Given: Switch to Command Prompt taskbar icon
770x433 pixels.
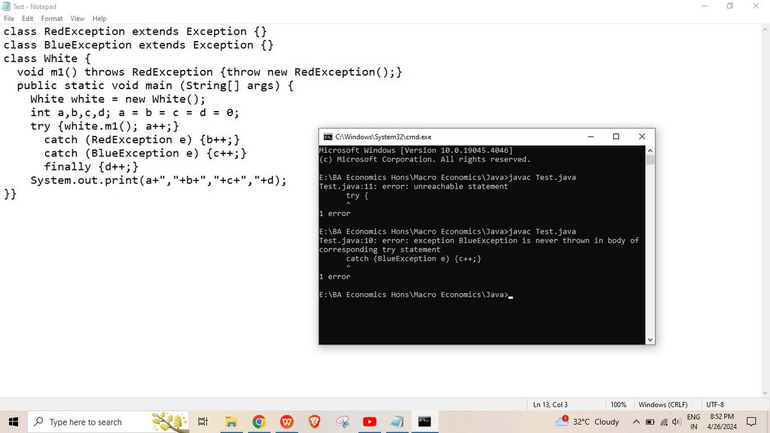Looking at the screenshot, I should coord(425,421).
